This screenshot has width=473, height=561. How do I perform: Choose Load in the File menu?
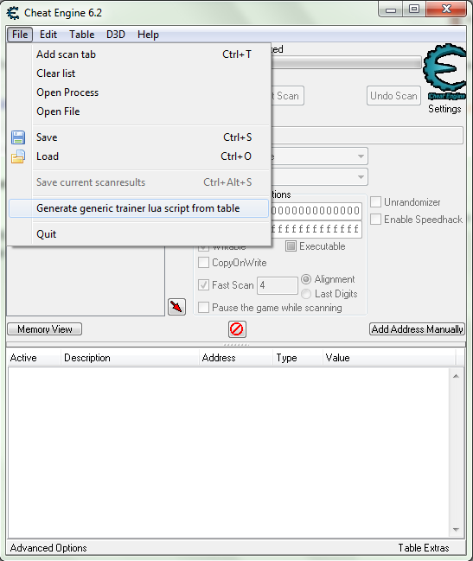coord(139,156)
